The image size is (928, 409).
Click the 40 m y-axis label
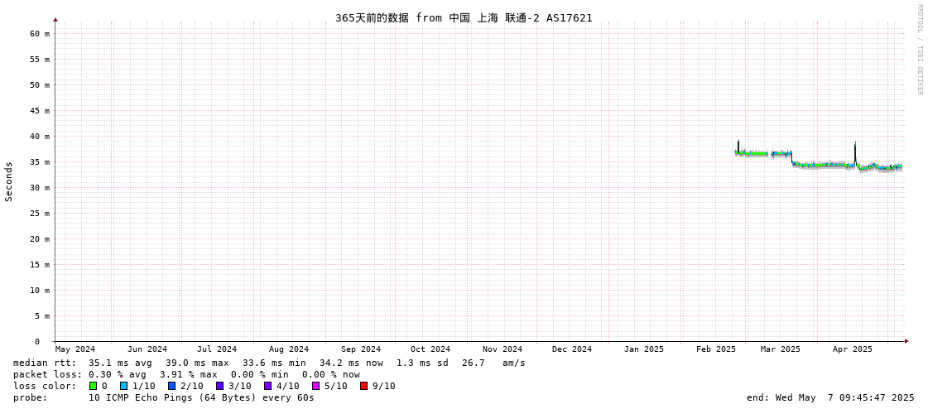coord(40,136)
